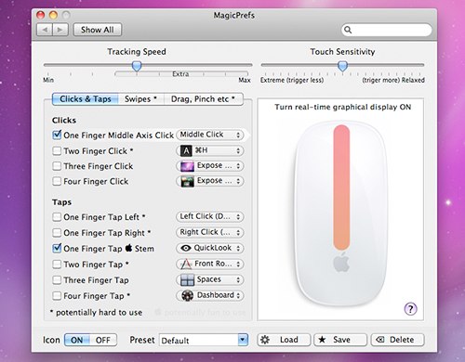Switch to the Swipes tab
The height and width of the screenshot is (362, 465).
point(140,99)
